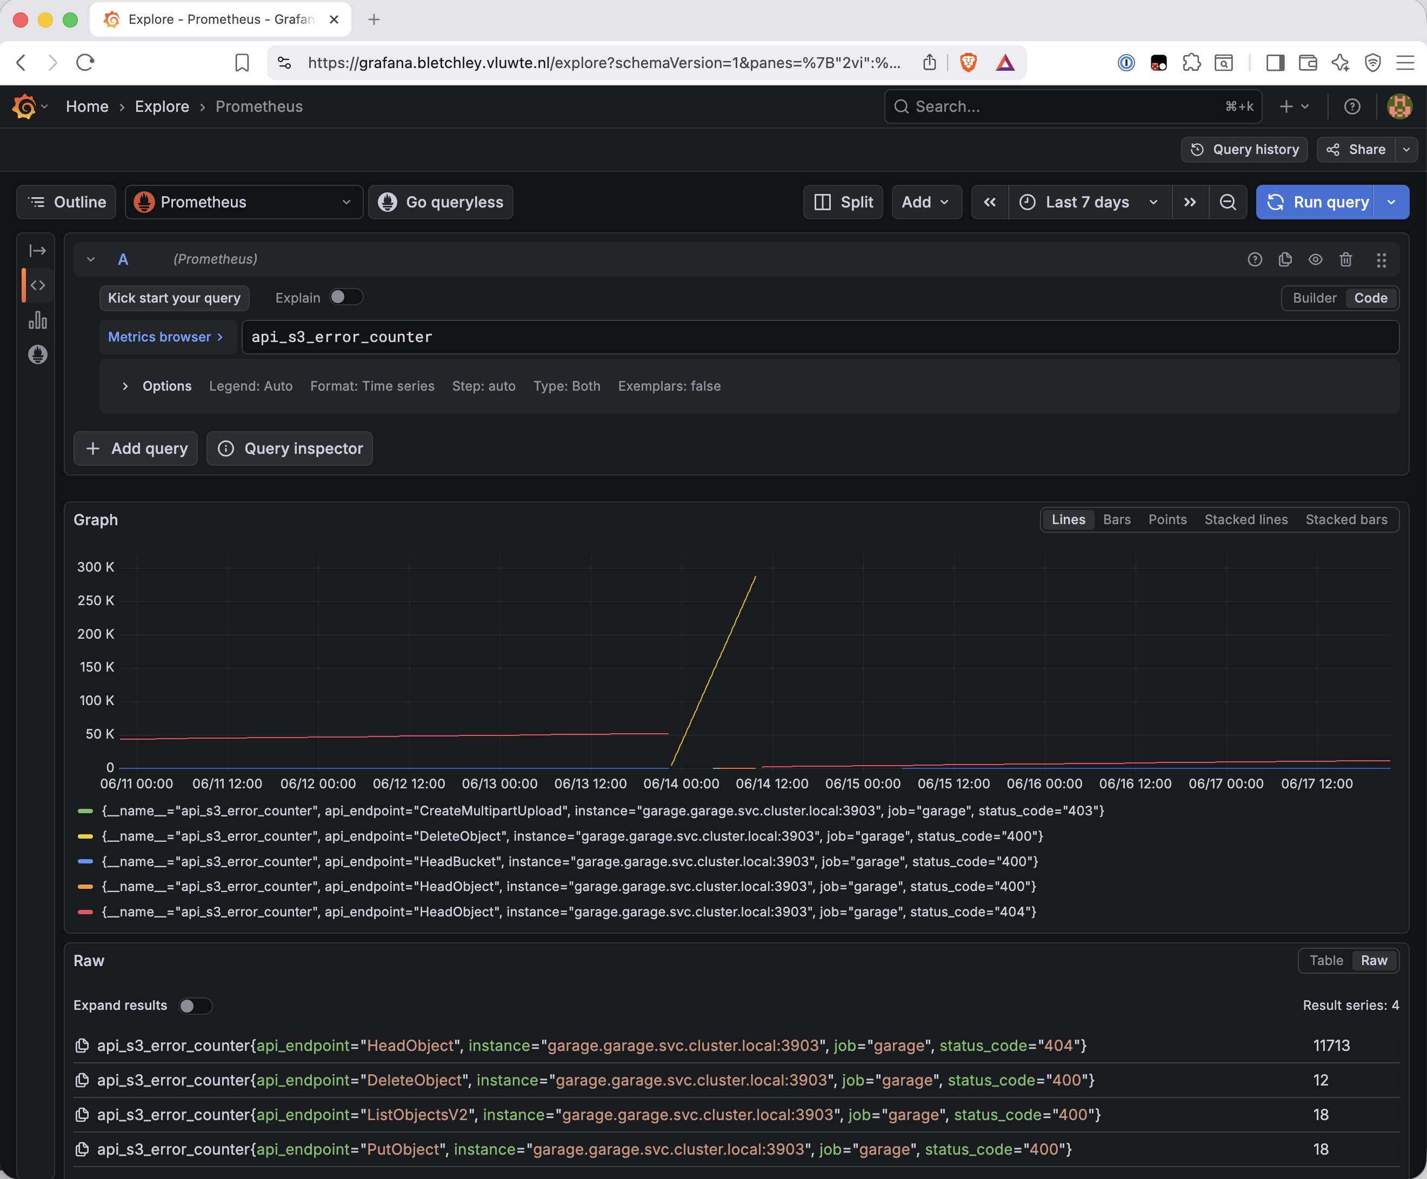
Task: Reload the browser page
Action: pyautogui.click(x=85, y=63)
